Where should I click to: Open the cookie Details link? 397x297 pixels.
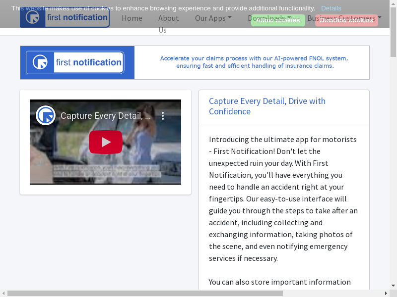(331, 8)
